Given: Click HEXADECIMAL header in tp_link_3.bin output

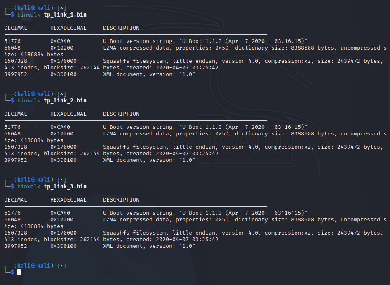Looking at the screenshot, I should click(x=68, y=200).
